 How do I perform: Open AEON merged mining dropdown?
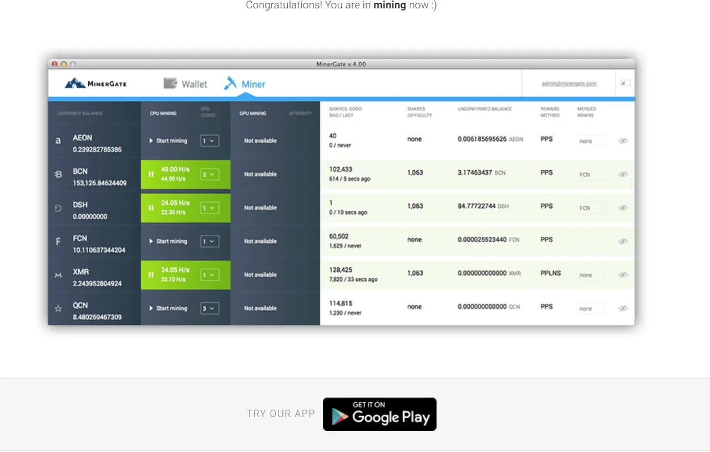point(590,141)
